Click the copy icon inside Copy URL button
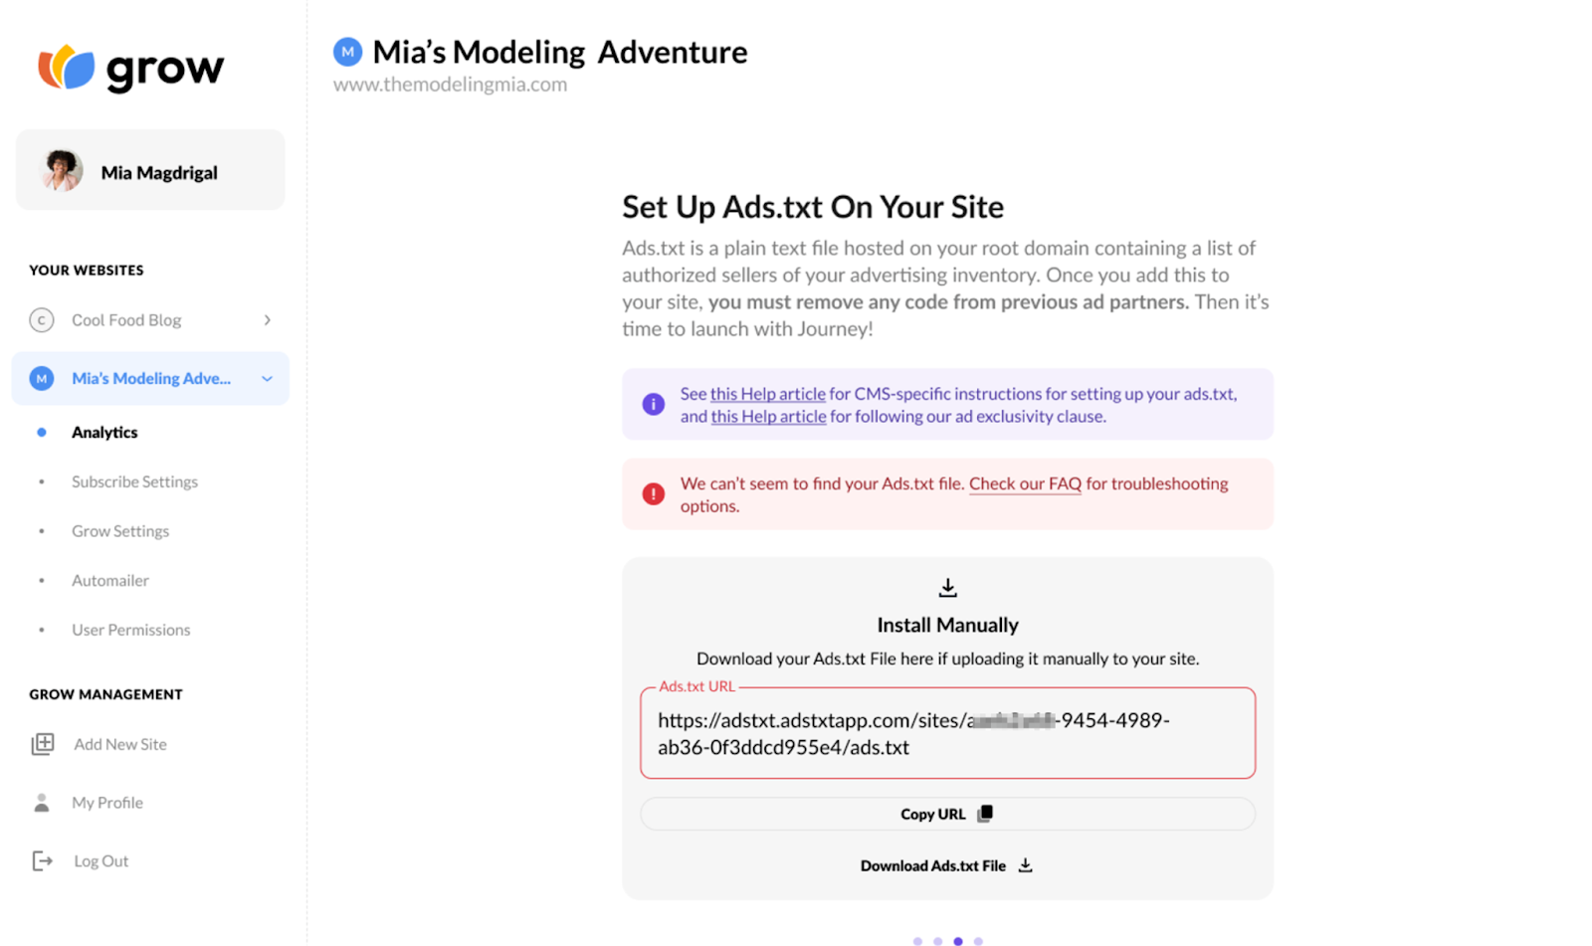This screenshot has height=946, width=1592. click(x=984, y=813)
